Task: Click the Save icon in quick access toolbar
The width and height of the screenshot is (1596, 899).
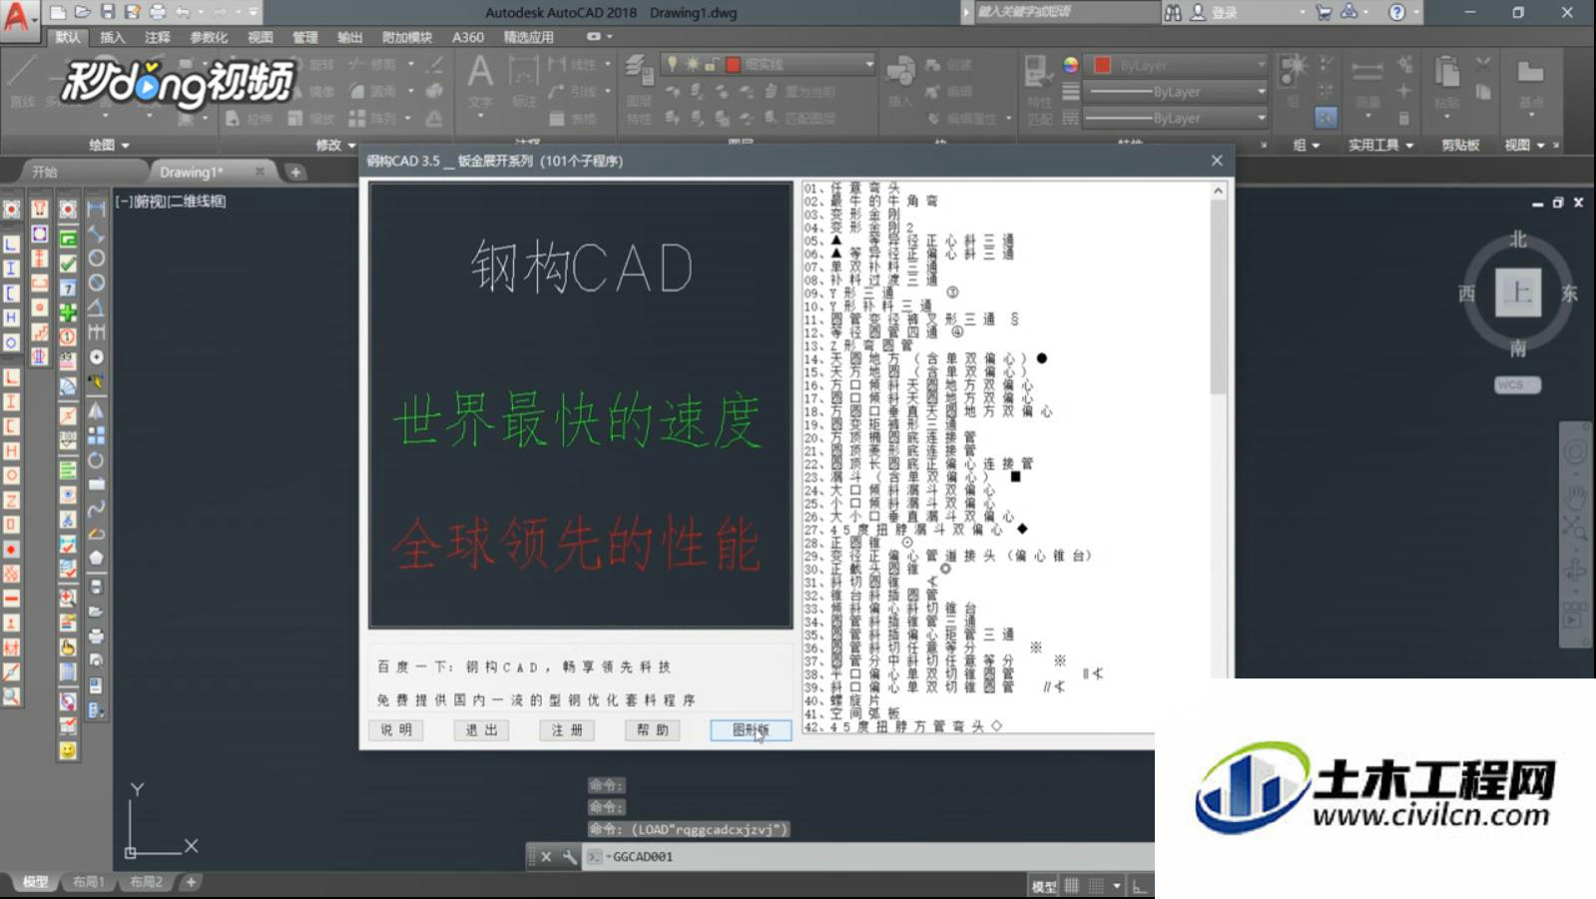Action: coord(108,12)
